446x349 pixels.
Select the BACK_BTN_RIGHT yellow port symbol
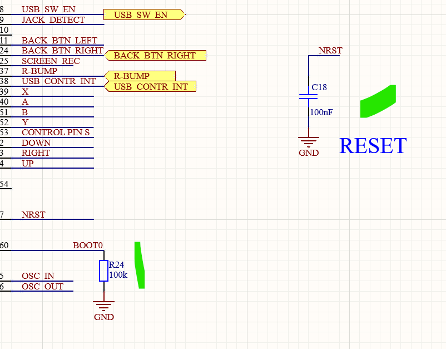coord(155,55)
